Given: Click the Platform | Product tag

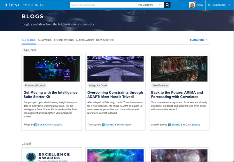Looking at the screenshot, I should pos(35,85).
